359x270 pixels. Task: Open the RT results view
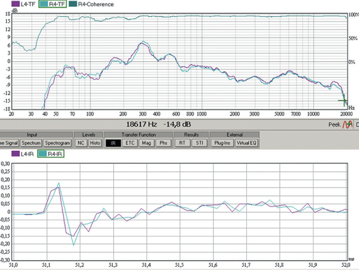(x=182, y=143)
